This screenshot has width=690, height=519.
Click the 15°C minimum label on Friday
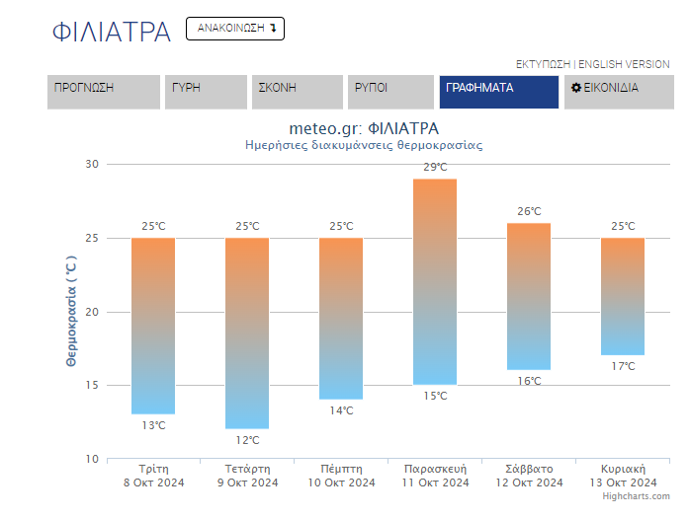click(435, 396)
